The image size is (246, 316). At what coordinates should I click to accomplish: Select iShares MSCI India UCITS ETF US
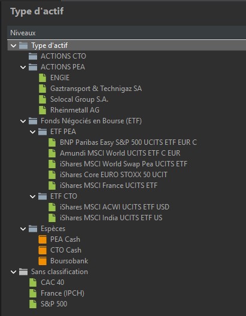point(111,218)
